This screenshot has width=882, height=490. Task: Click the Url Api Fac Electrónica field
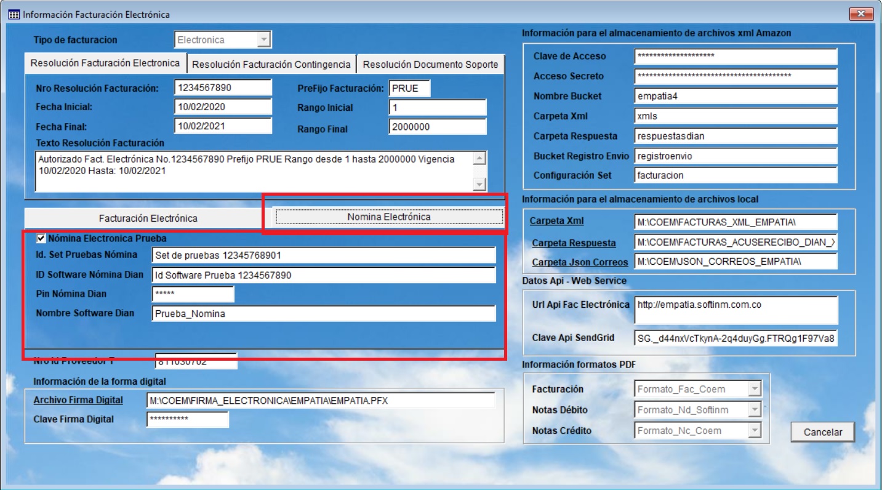click(736, 310)
